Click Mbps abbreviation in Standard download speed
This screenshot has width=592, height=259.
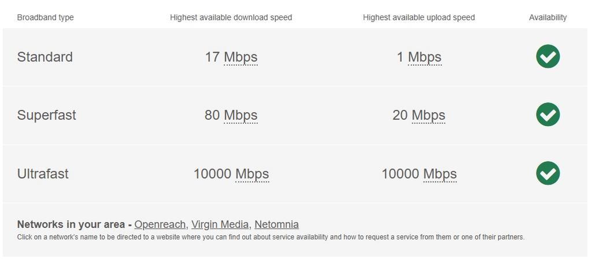point(240,57)
